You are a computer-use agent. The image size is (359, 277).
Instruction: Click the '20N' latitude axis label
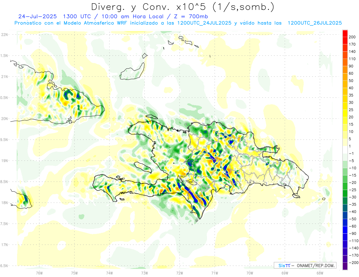[4, 119]
